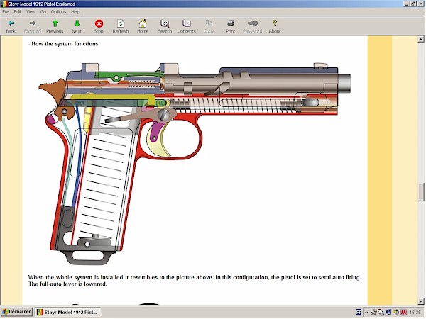Viewport: 426px width, 319px height.
Task: Select the Steyr Model 1912 taskbar button
Action: click(x=68, y=312)
